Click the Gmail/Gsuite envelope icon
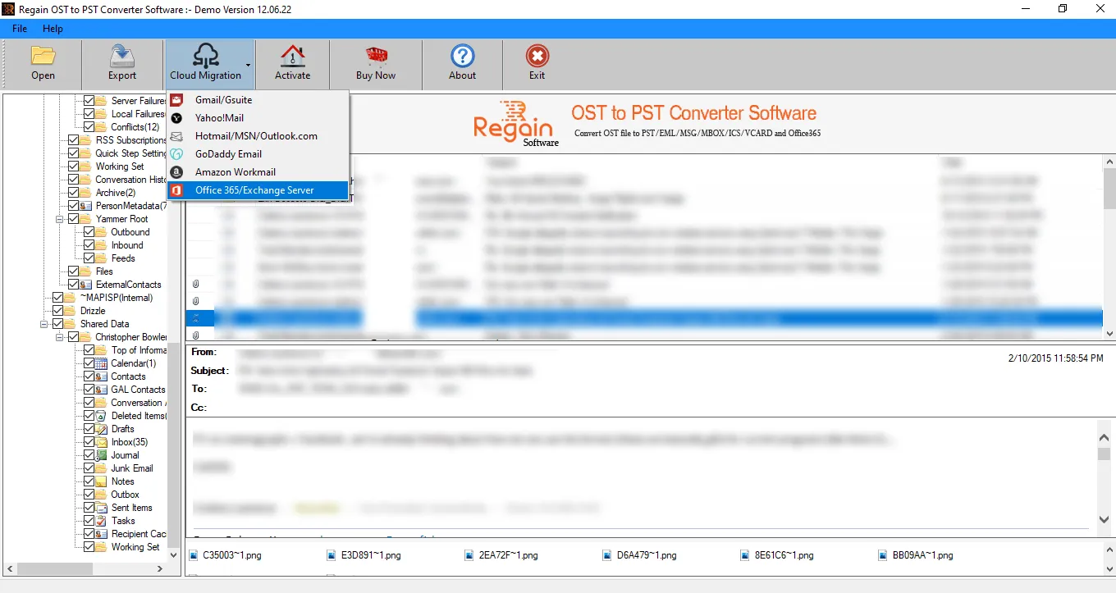The image size is (1116, 593). 176,100
